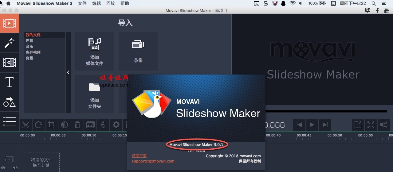Click the drop files here placeholder

[42, 162]
